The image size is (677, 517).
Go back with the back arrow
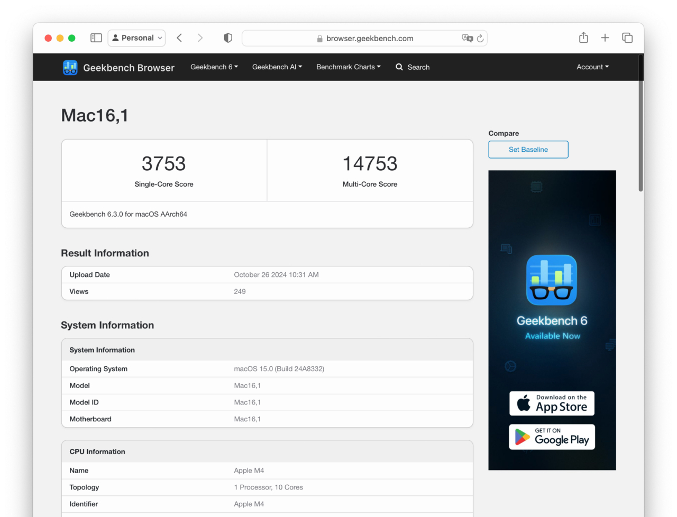tap(179, 38)
